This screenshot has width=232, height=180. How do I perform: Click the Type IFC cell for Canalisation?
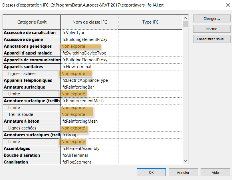point(150,162)
